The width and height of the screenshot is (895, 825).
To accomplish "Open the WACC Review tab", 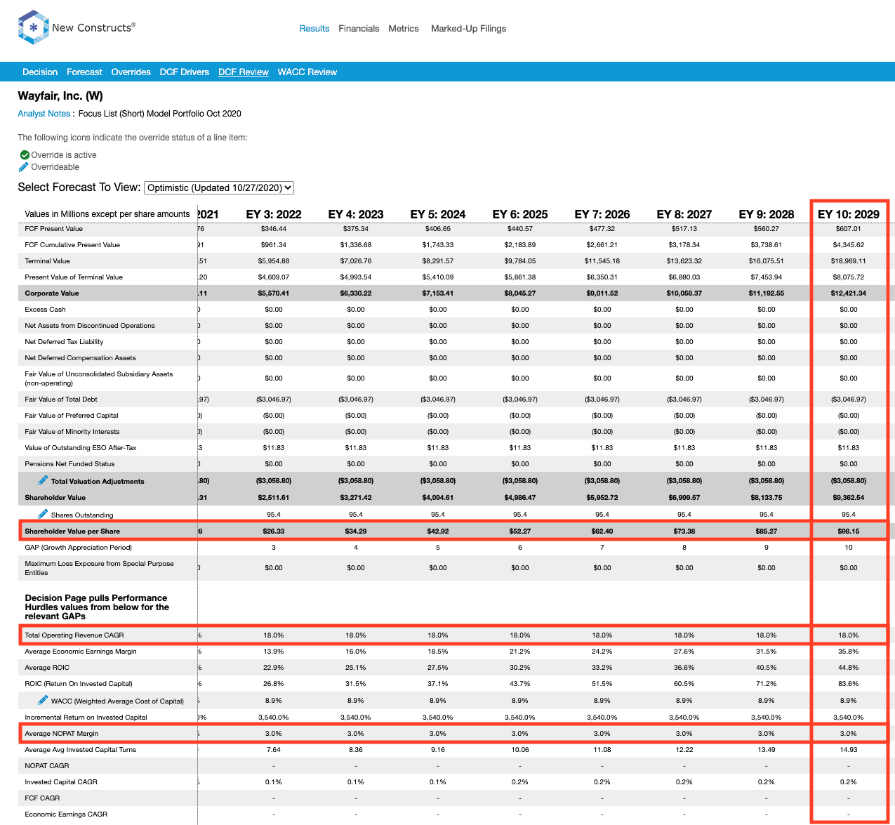I will click(x=307, y=72).
